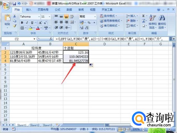
Task: Click the font color red A swatch
Action: 38,28
